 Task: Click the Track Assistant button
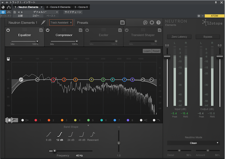click(60, 22)
